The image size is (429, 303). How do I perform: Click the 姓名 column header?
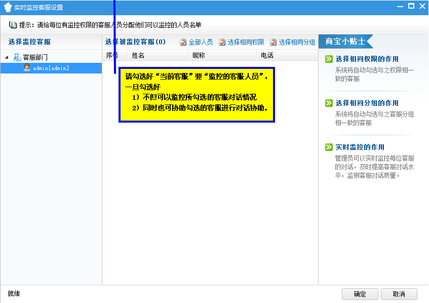click(138, 56)
